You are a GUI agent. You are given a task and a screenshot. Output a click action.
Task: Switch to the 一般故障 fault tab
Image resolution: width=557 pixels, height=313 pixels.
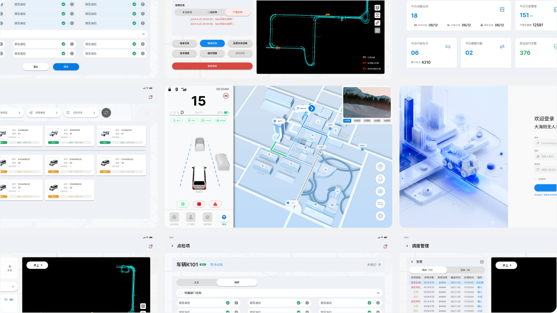tap(212, 12)
